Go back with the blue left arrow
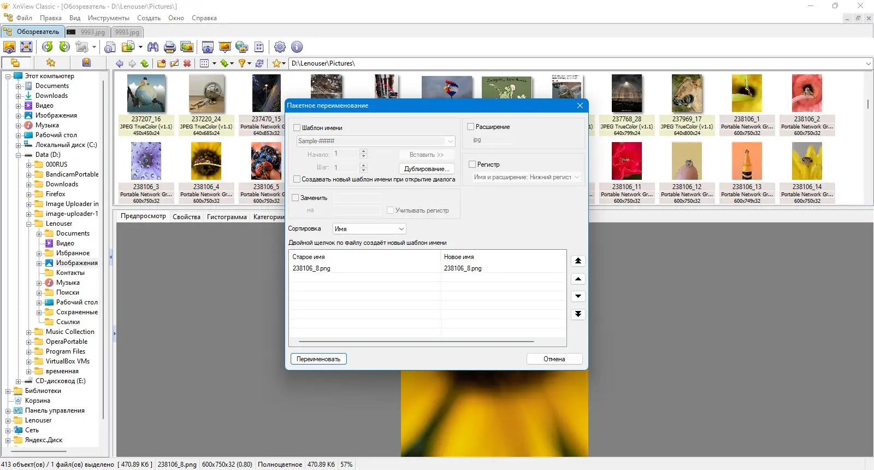Image resolution: width=874 pixels, height=470 pixels. click(x=120, y=63)
